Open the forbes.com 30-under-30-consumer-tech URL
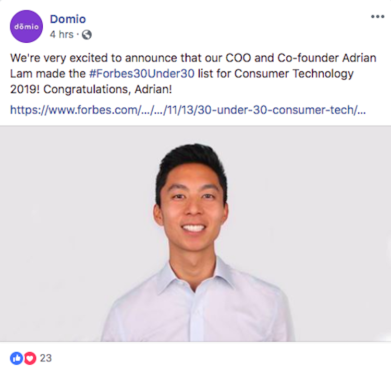The image size is (391, 374). [x=188, y=110]
